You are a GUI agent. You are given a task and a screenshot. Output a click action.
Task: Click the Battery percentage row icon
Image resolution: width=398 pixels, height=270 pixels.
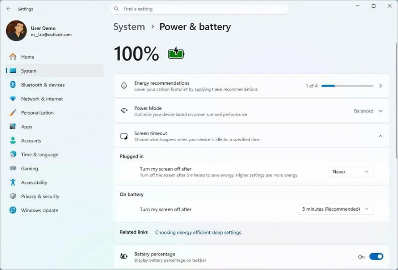(124, 256)
